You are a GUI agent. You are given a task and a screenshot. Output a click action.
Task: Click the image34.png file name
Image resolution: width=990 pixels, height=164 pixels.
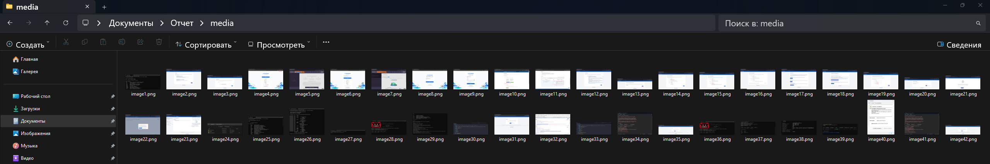pyautogui.click(x=635, y=139)
